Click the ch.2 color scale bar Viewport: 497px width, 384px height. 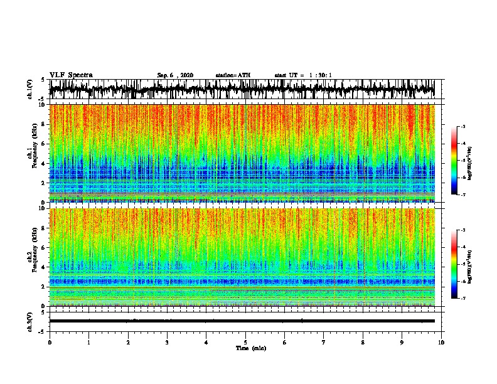click(454, 264)
